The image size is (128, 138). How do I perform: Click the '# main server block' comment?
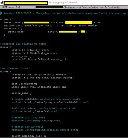tap(14, 68)
